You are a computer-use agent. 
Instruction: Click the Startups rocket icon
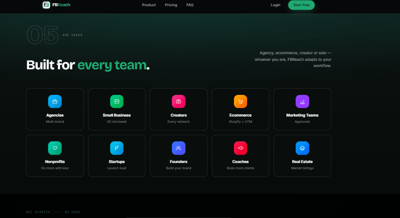pyautogui.click(x=117, y=148)
